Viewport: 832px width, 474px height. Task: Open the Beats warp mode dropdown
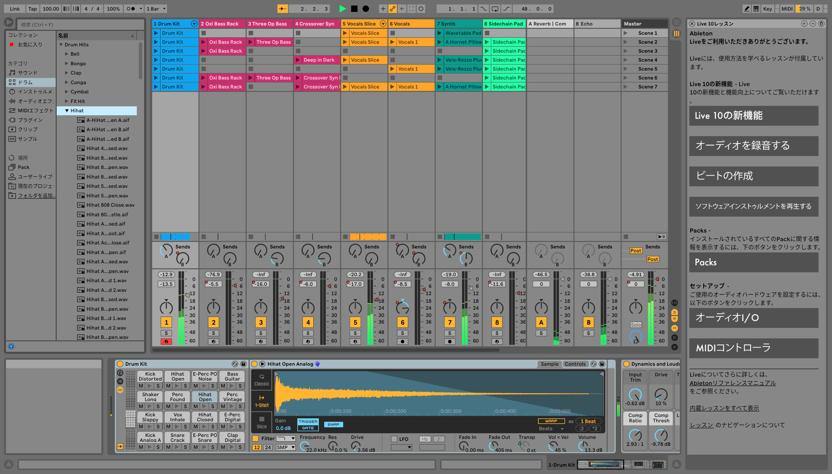point(552,429)
